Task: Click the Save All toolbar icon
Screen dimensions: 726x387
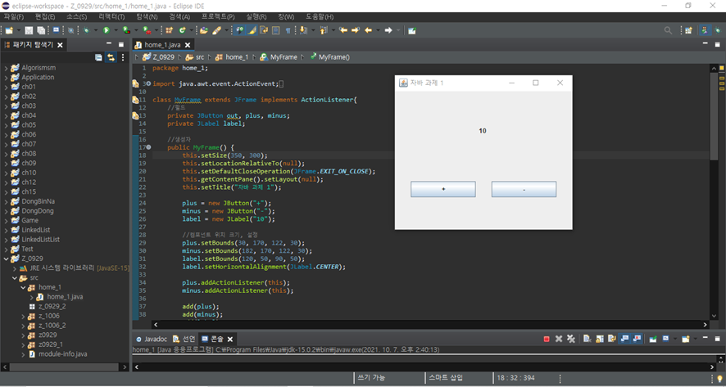Action: 41,30
